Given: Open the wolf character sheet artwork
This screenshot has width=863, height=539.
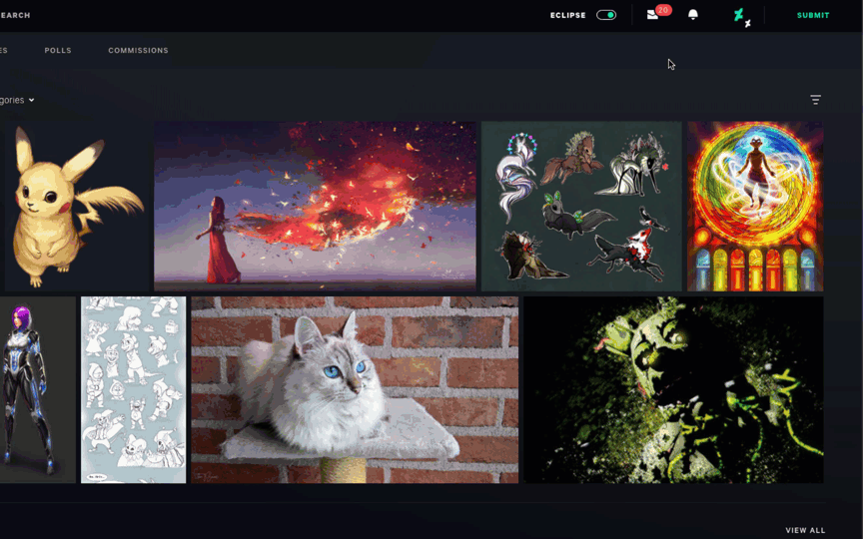Looking at the screenshot, I should (581, 207).
